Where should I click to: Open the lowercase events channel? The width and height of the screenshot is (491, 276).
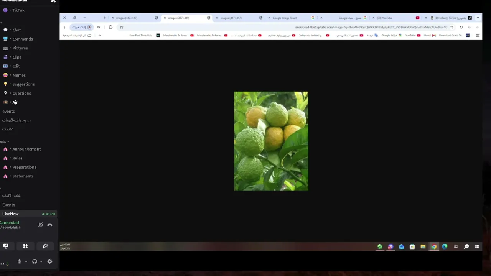tap(8, 112)
